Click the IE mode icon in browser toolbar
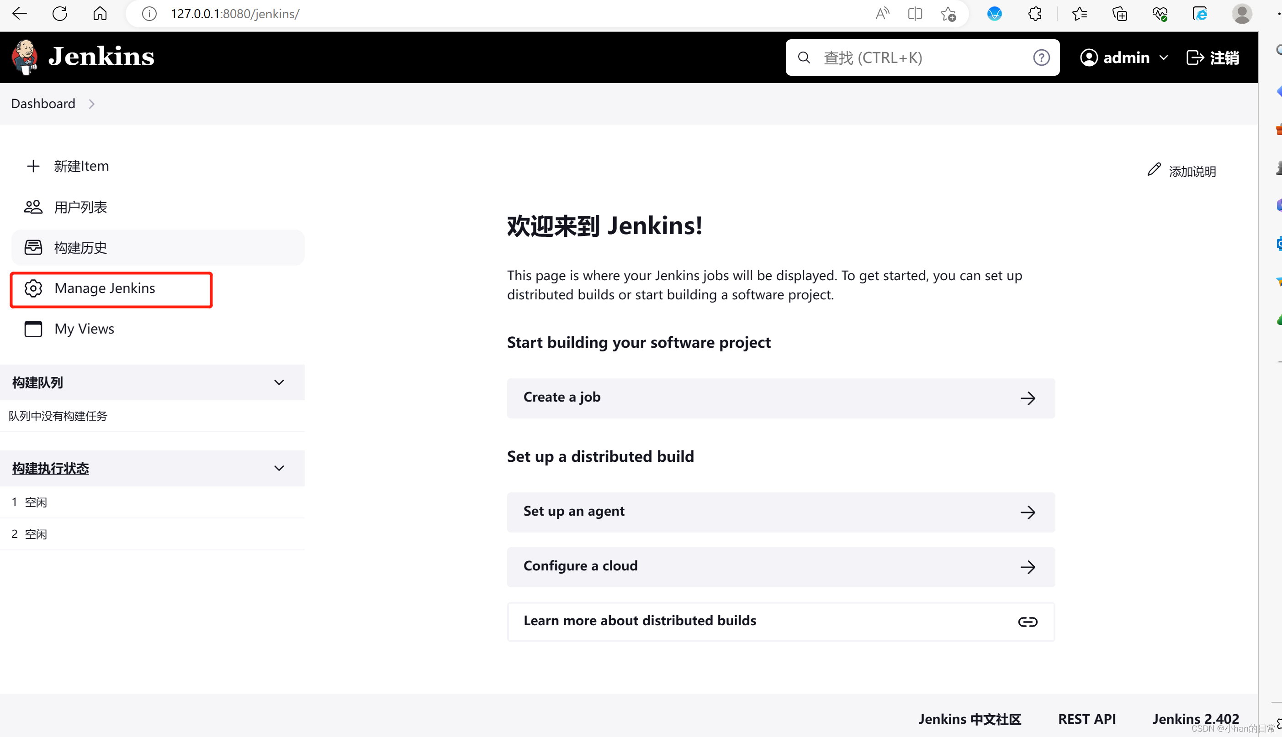 click(1199, 14)
